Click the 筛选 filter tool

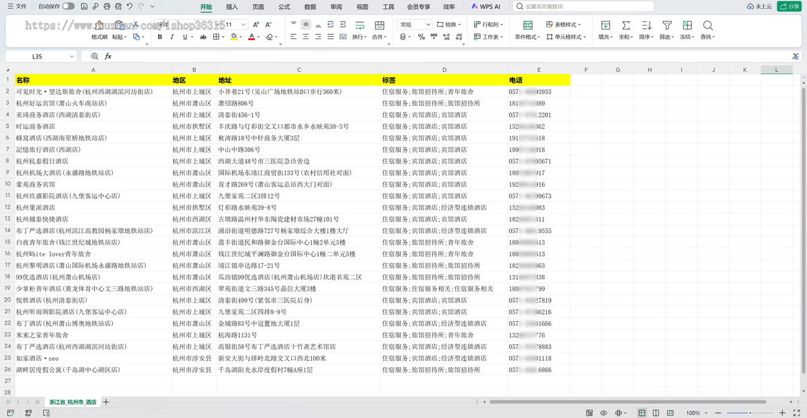[x=666, y=30]
